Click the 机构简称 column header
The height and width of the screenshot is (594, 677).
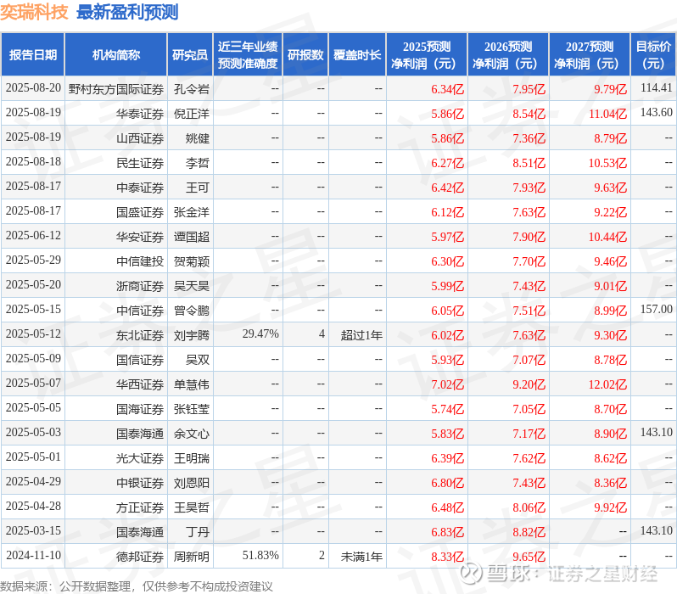tap(115, 55)
